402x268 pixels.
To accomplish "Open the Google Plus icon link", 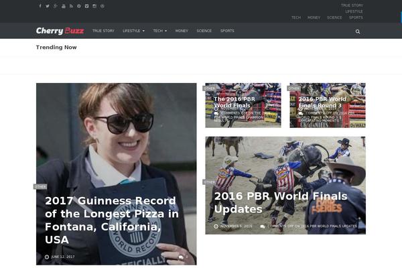I will tap(56, 6).
